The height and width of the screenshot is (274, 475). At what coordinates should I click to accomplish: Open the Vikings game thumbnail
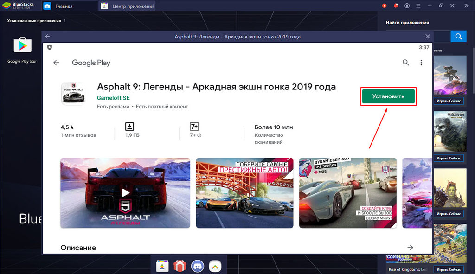tap(450, 131)
